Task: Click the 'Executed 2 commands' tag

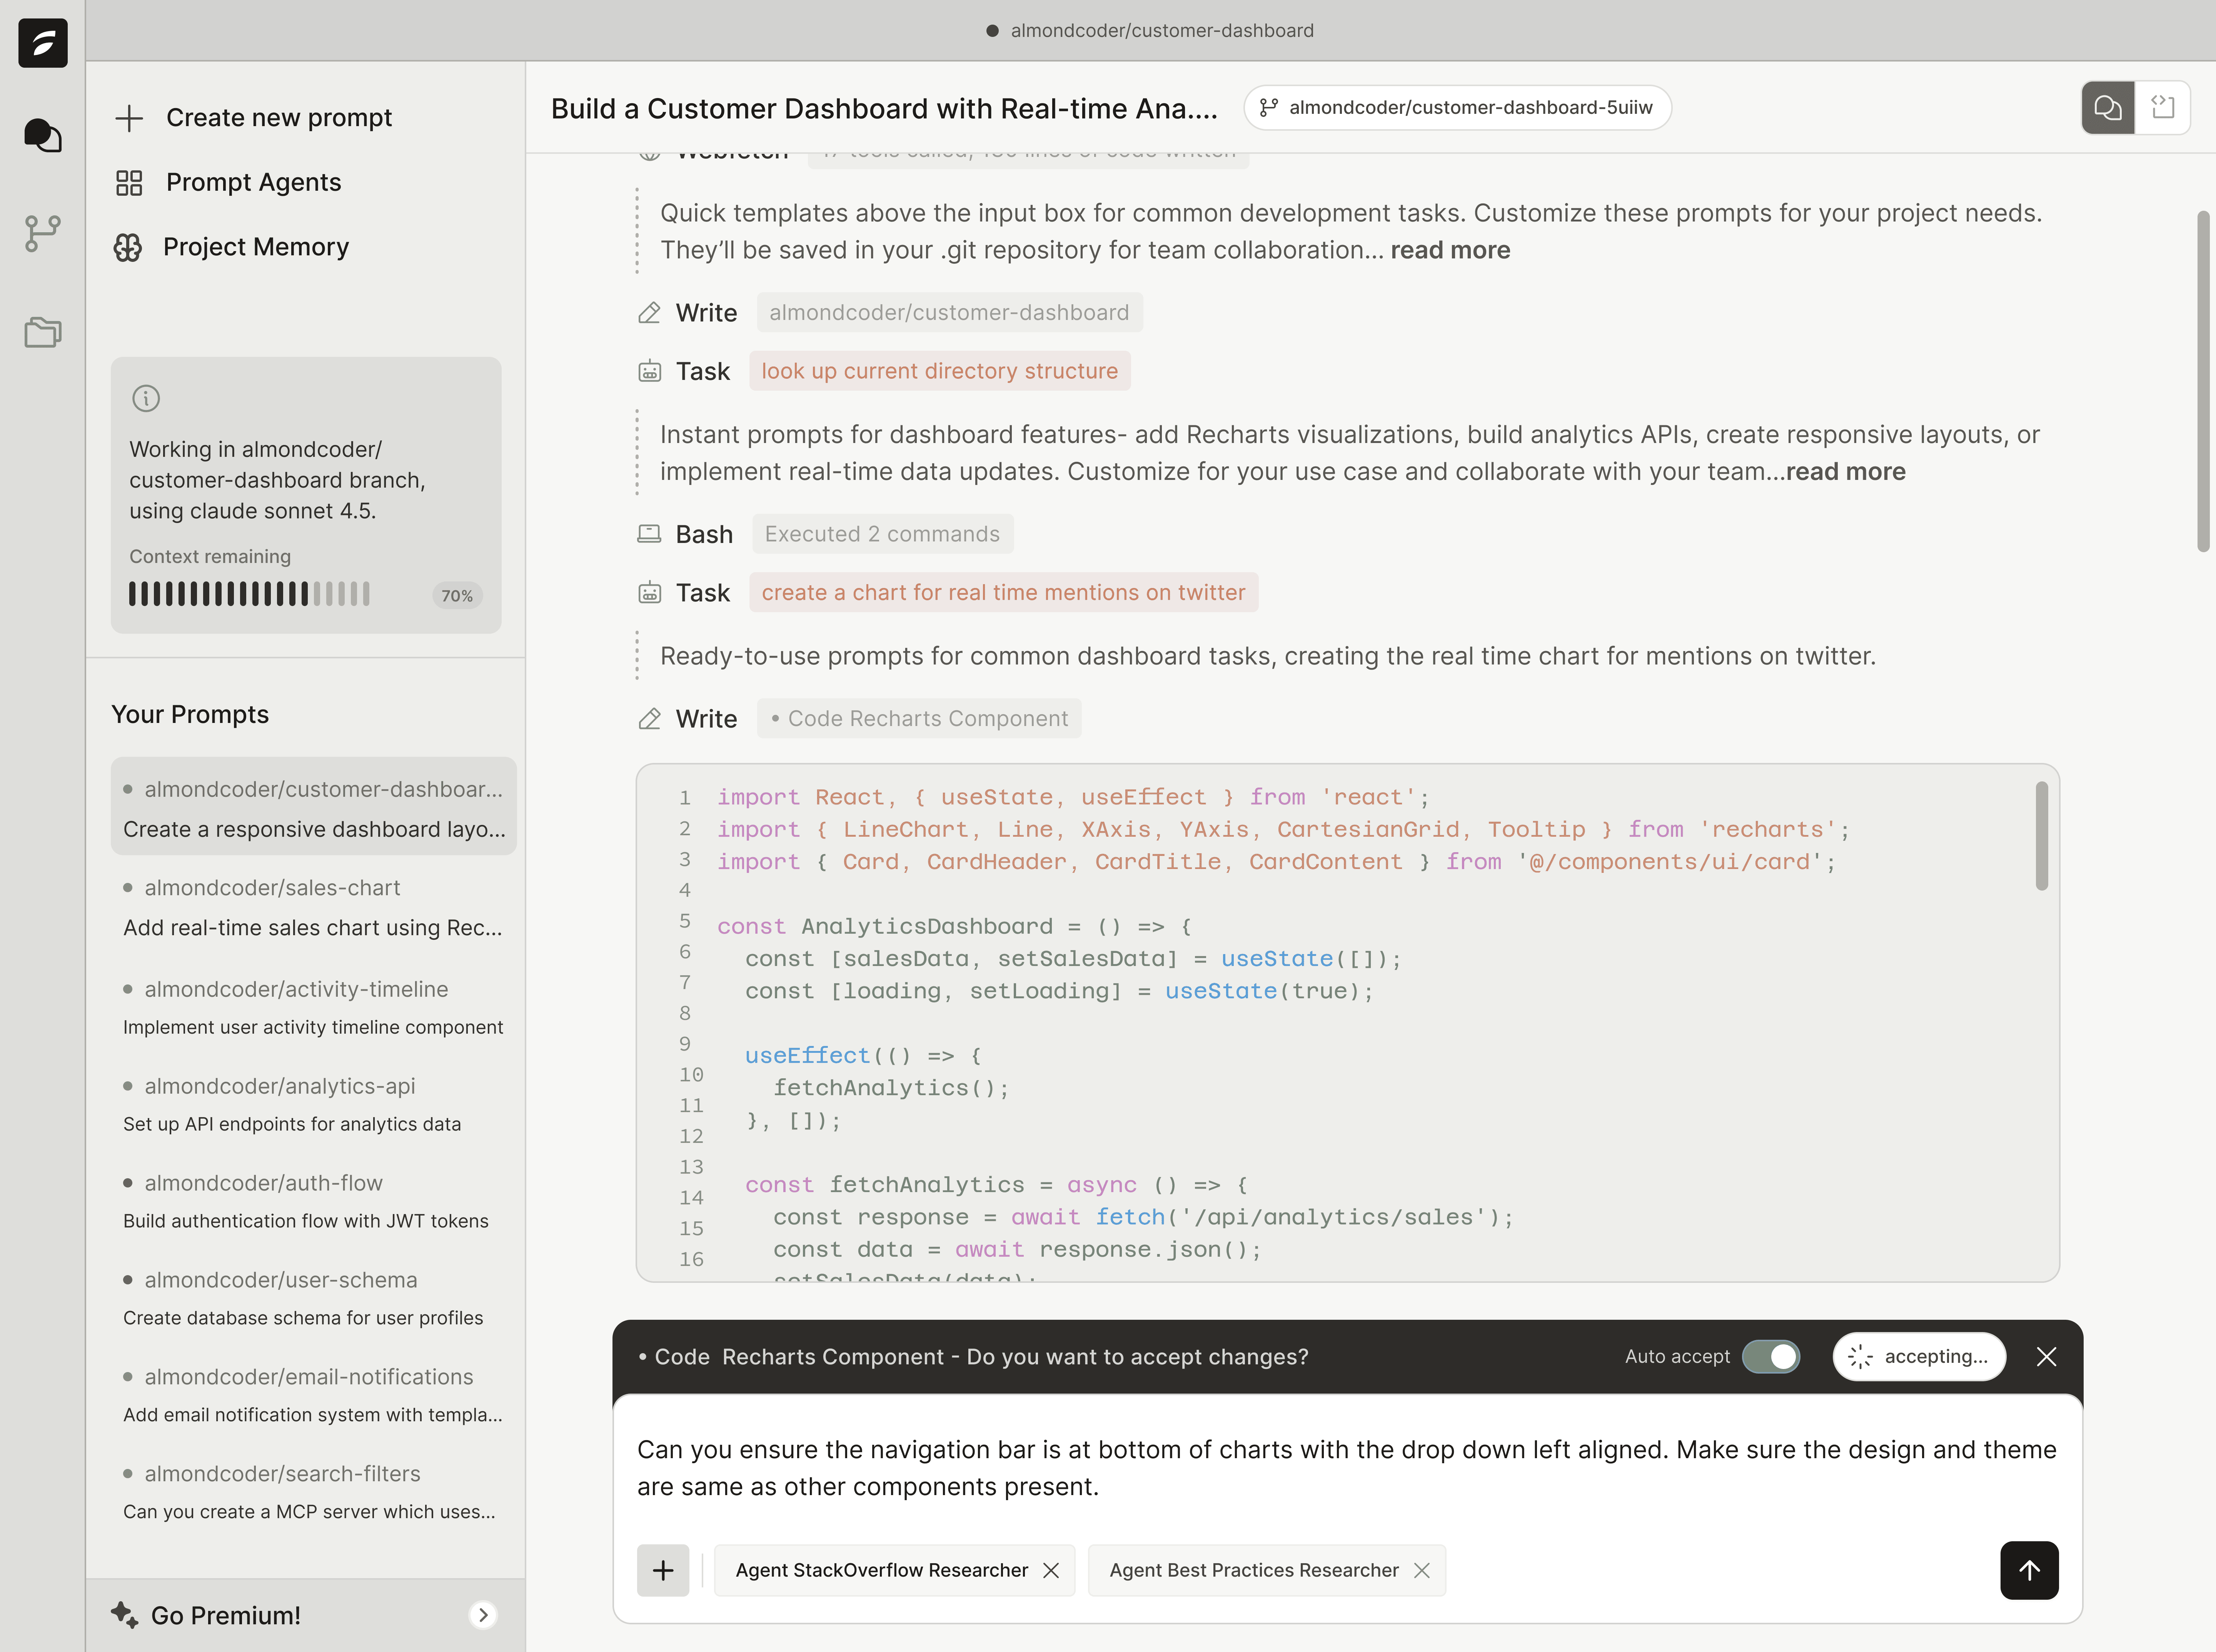Action: point(883,534)
